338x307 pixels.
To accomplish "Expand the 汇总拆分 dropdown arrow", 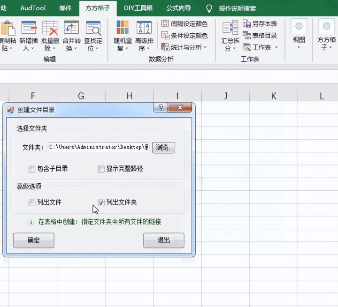I will pos(234,49).
